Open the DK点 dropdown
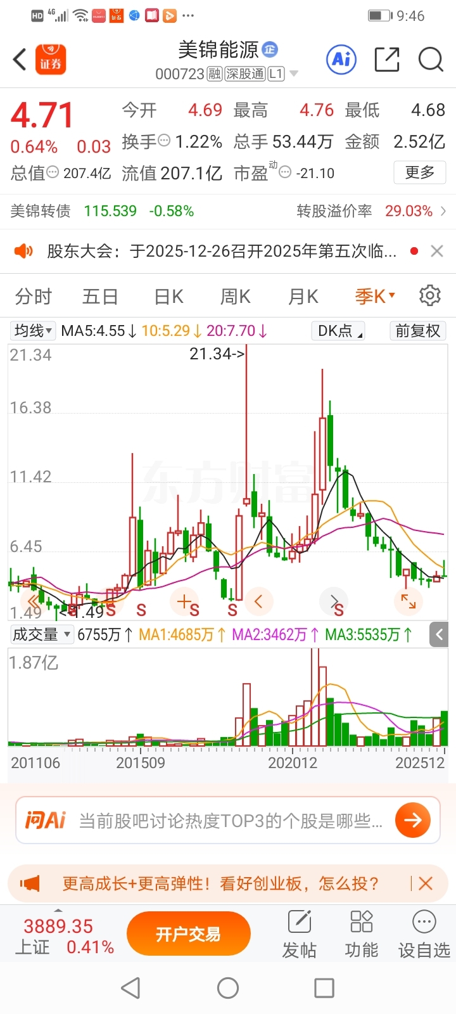 coord(339,330)
